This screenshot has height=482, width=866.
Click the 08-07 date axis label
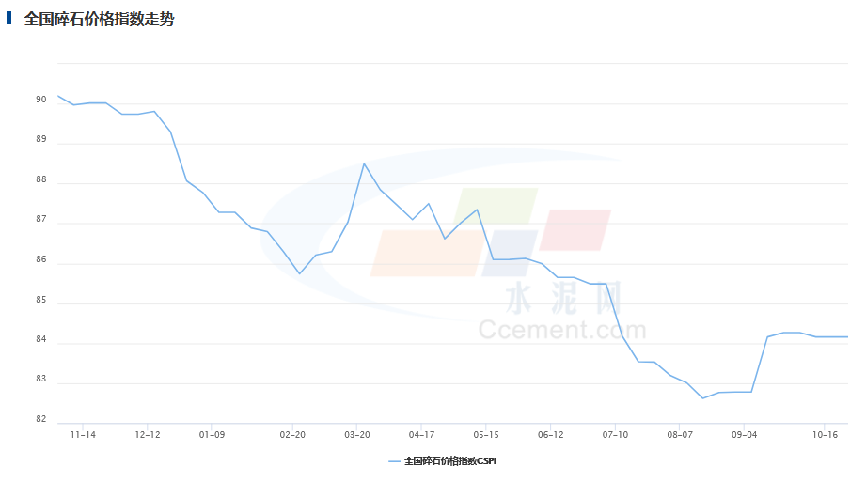[680, 435]
